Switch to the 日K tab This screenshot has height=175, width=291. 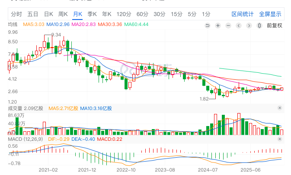[48, 14]
